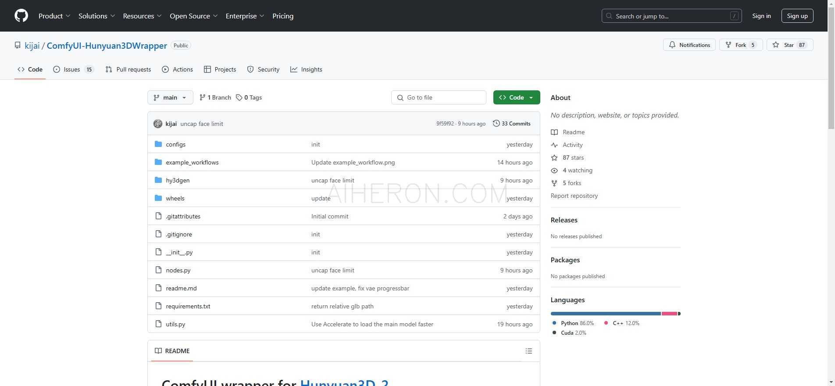Expand the Resources menu

(142, 16)
